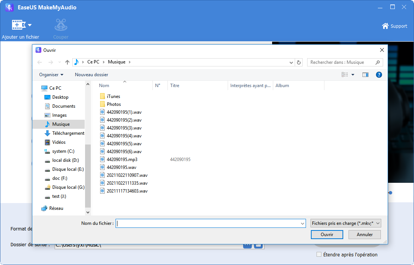Select Réseau in navigation pane
The width and height of the screenshot is (414, 265).
point(52,208)
